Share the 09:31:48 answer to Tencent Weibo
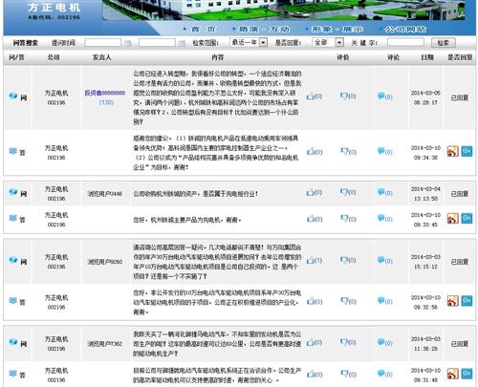This screenshot has width=478, height=387. point(467,374)
